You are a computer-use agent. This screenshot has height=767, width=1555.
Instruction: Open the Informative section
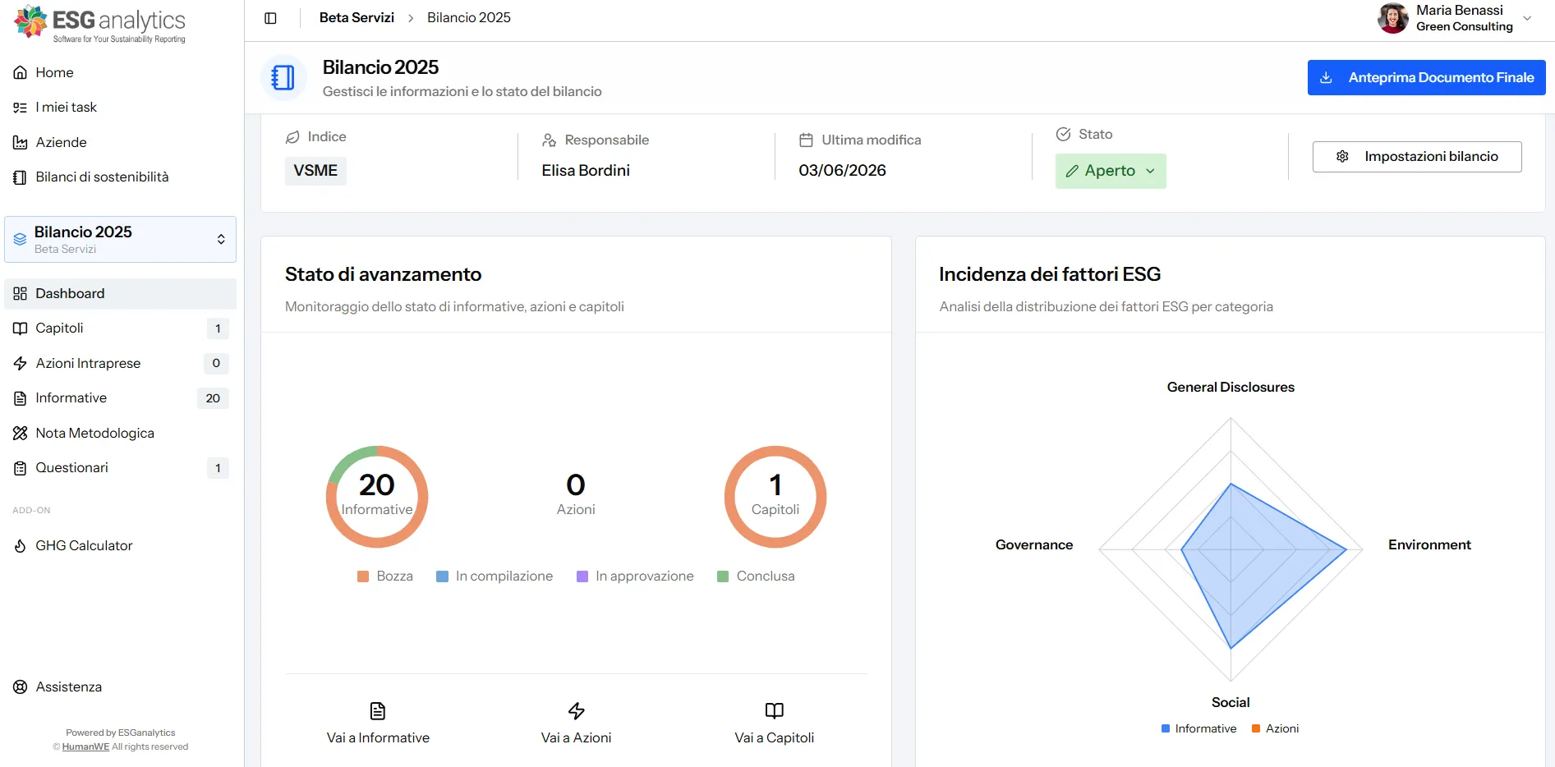(120, 397)
